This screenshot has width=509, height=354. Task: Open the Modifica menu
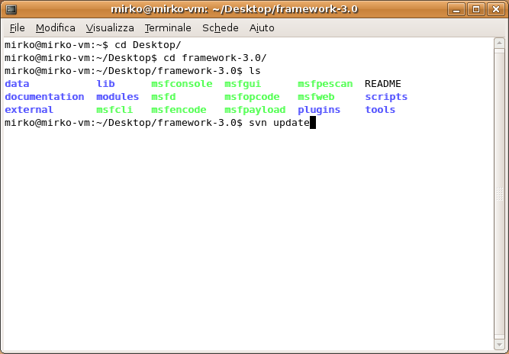pos(56,28)
